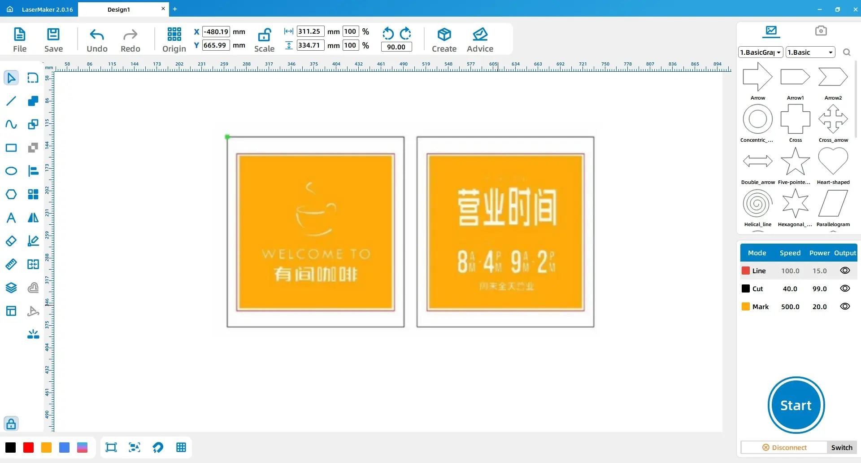Toggle the Scale lock icon

point(264,39)
